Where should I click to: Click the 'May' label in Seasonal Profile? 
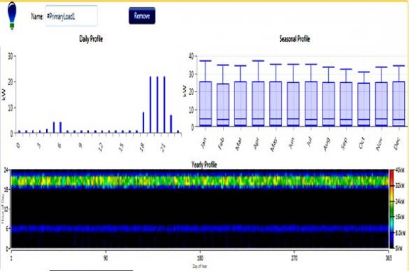point(273,145)
